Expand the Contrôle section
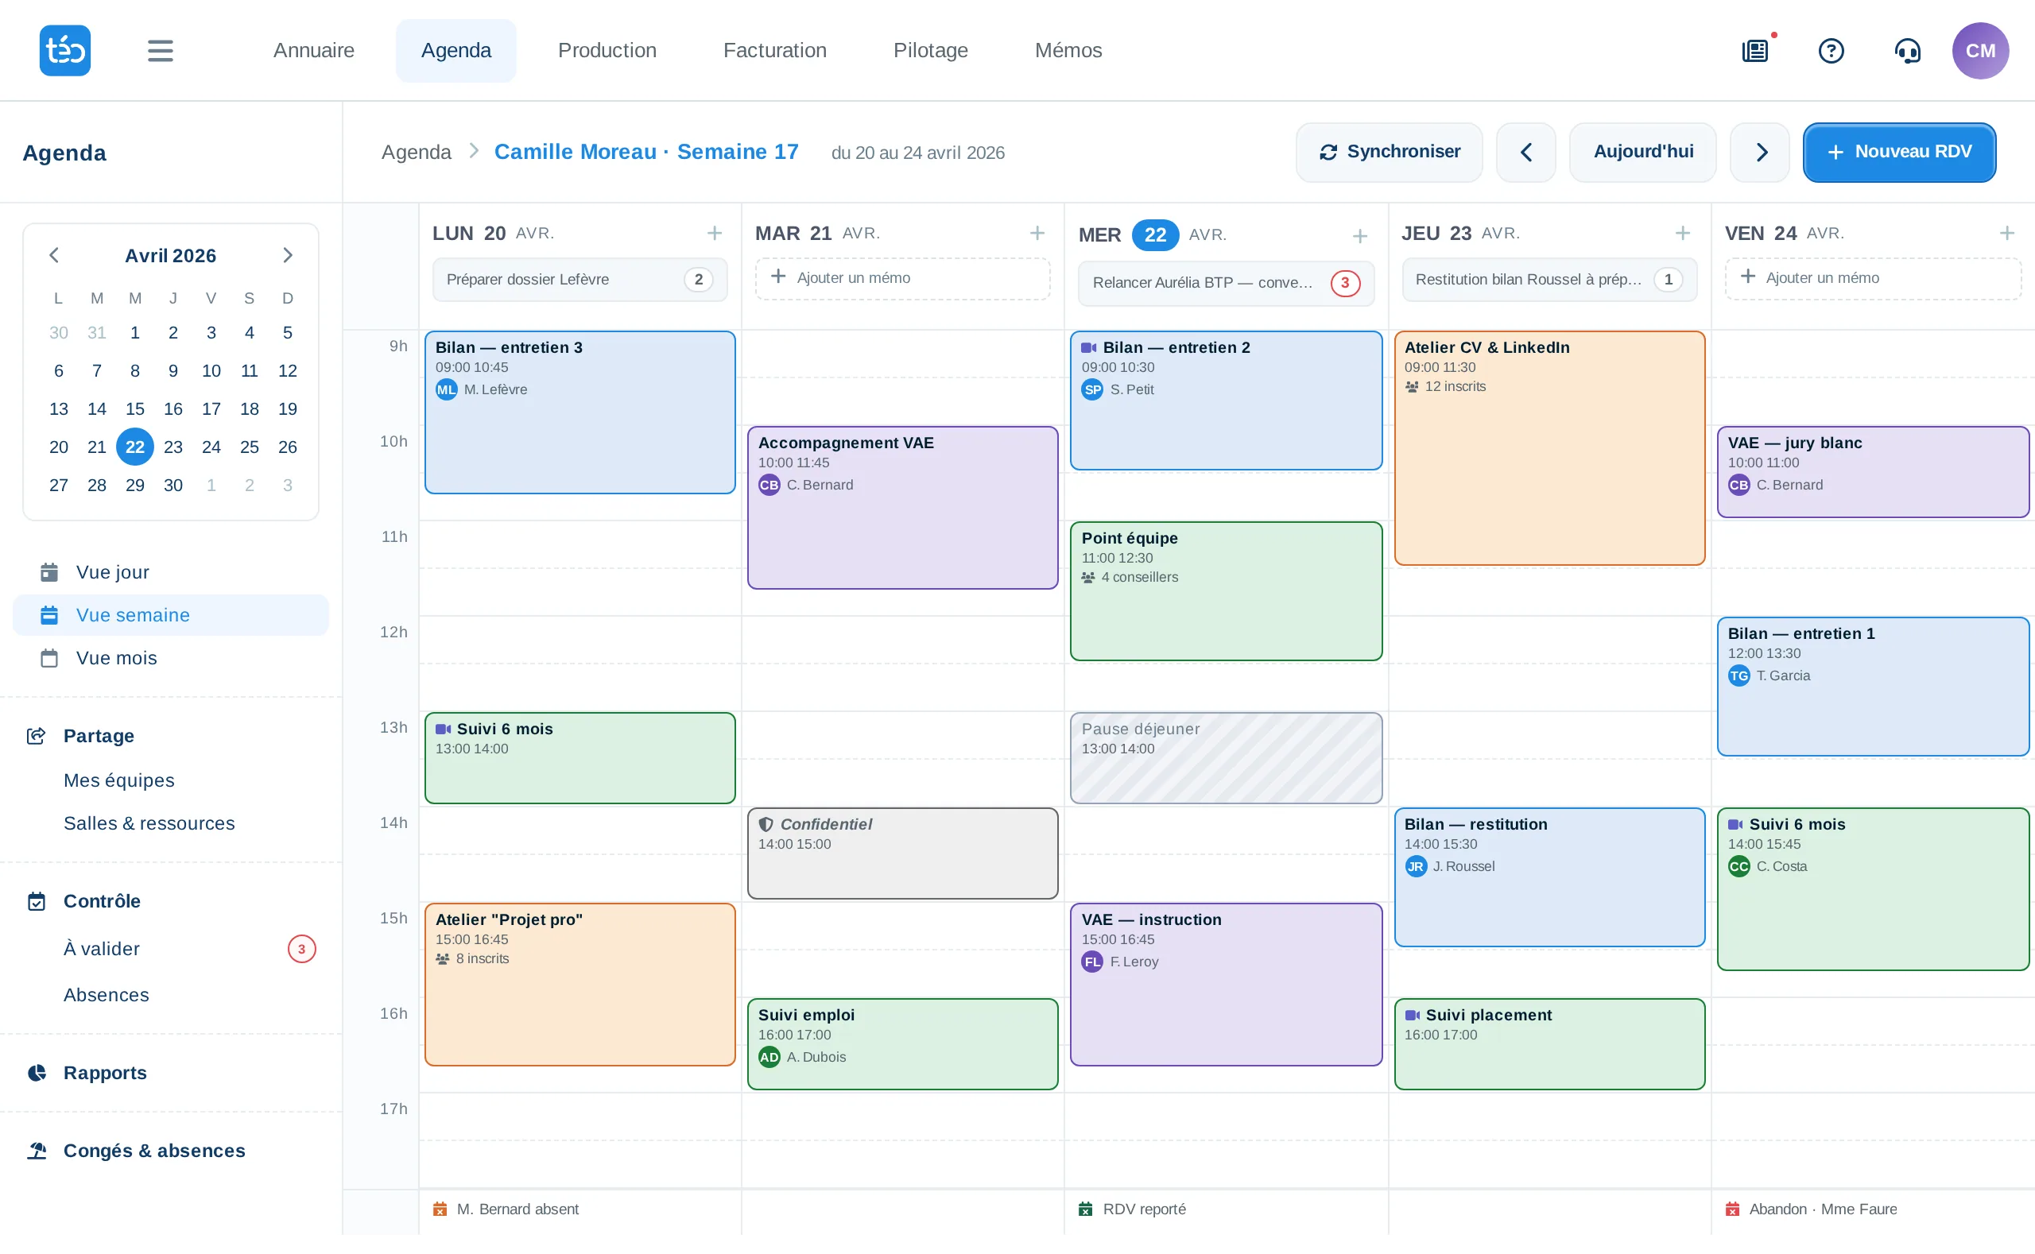The height and width of the screenshot is (1254, 2035). [102, 901]
